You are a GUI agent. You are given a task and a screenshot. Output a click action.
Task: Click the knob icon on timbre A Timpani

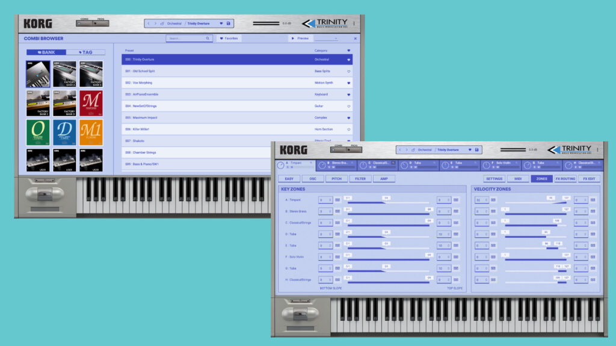pyautogui.click(x=280, y=164)
